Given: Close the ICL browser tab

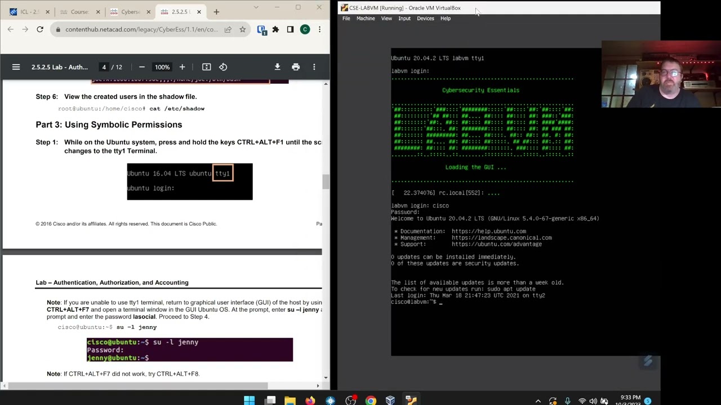Looking at the screenshot, I should (47, 12).
